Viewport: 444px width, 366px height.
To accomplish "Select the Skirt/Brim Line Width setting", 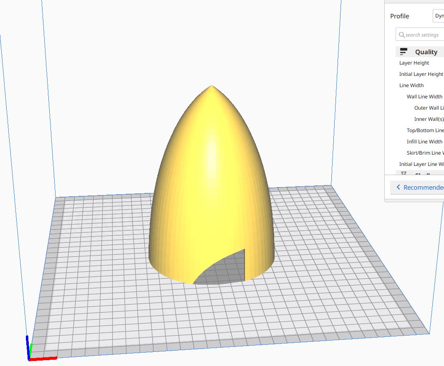I will [x=425, y=153].
